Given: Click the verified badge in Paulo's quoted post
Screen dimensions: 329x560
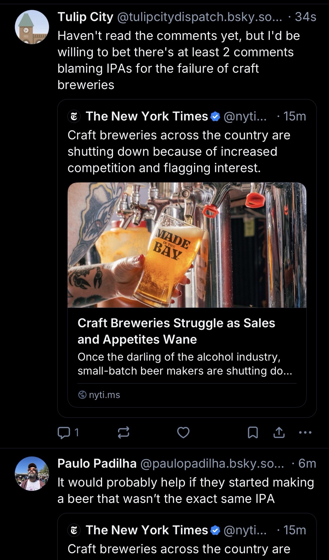Looking at the screenshot, I should (215, 530).
